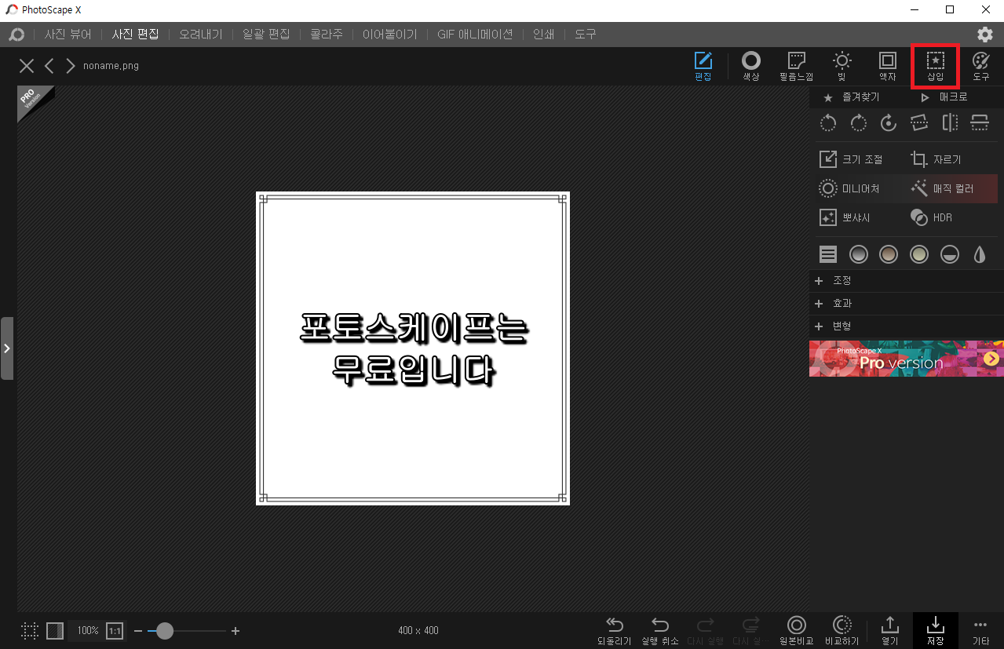Click the zoom slider handle
The image size is (1004, 649).
tap(164, 631)
